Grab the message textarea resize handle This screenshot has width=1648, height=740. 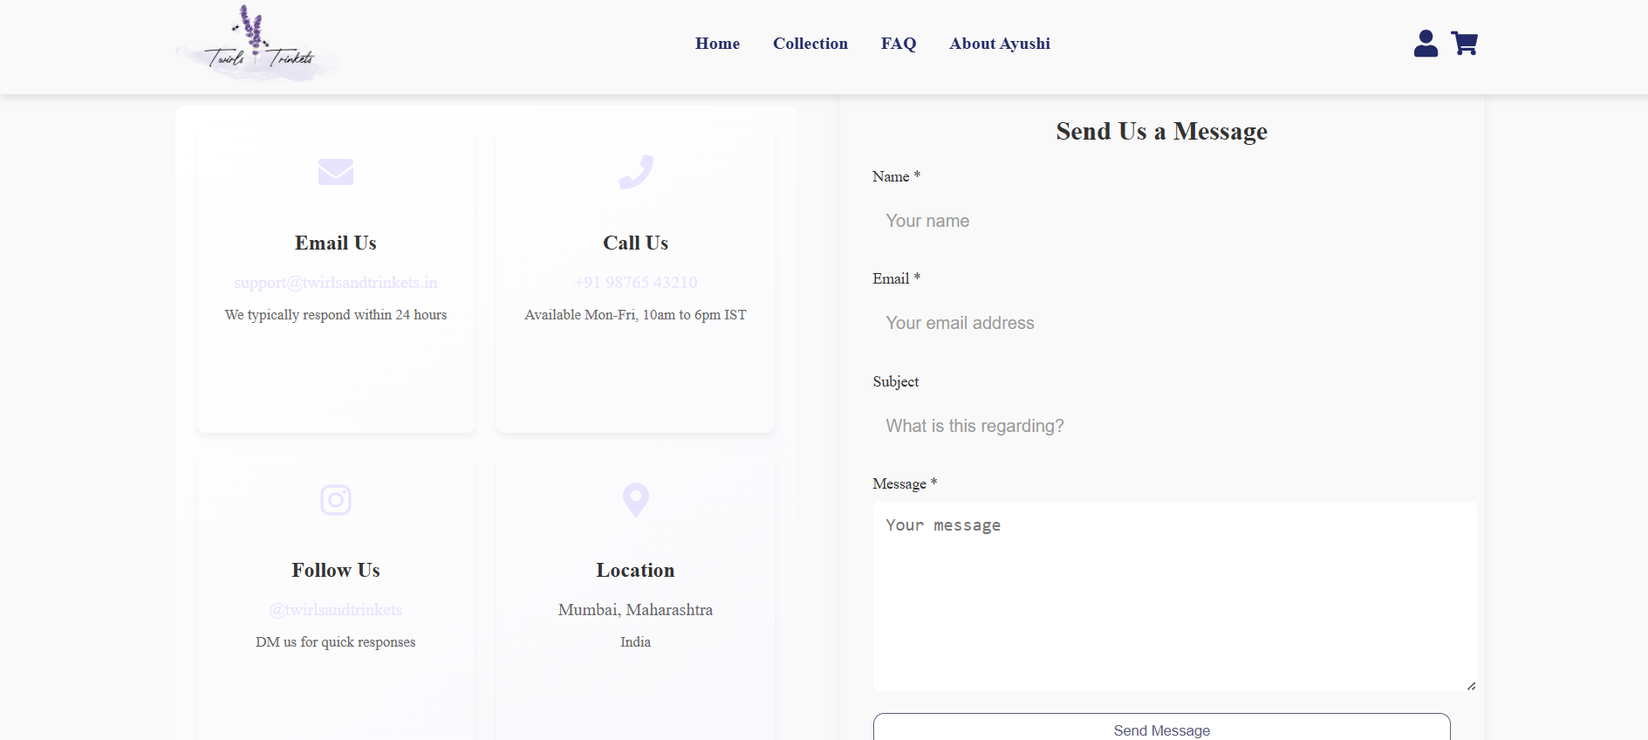1471,686
